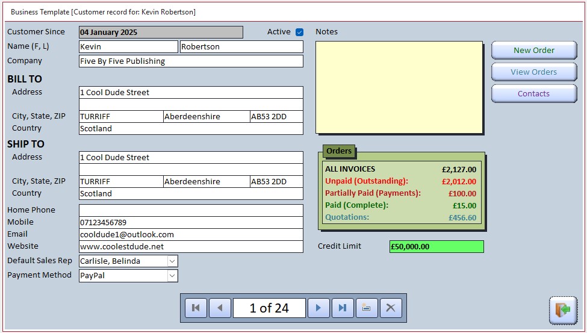Go to the previous customer record
Screen dimensions: 587x333
(220, 308)
